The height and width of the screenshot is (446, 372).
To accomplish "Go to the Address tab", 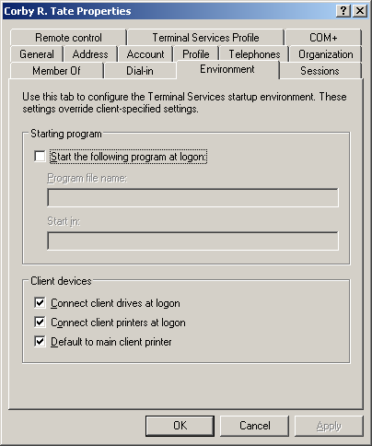I will (x=90, y=54).
